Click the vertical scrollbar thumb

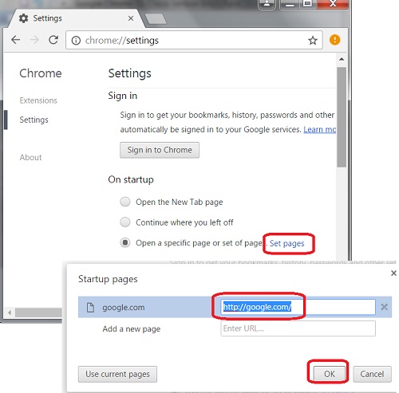[342, 117]
